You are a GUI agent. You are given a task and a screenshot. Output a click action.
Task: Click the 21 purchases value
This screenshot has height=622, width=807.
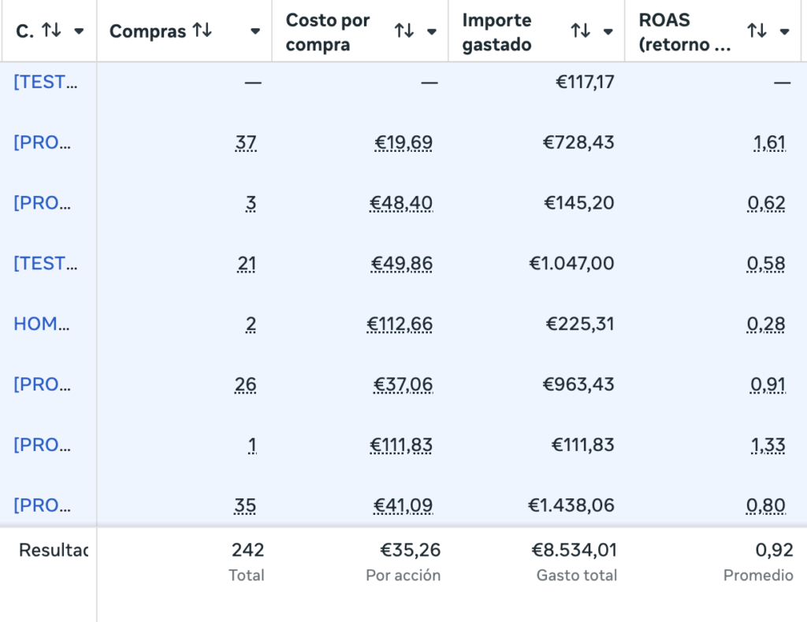[x=247, y=264]
